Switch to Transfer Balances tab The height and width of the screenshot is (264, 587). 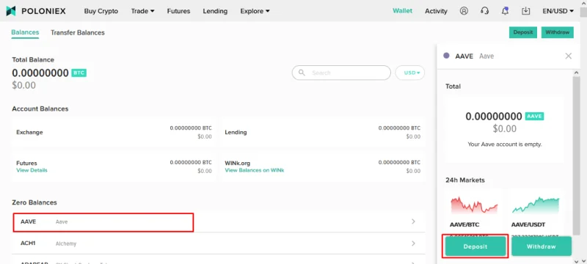click(x=78, y=32)
